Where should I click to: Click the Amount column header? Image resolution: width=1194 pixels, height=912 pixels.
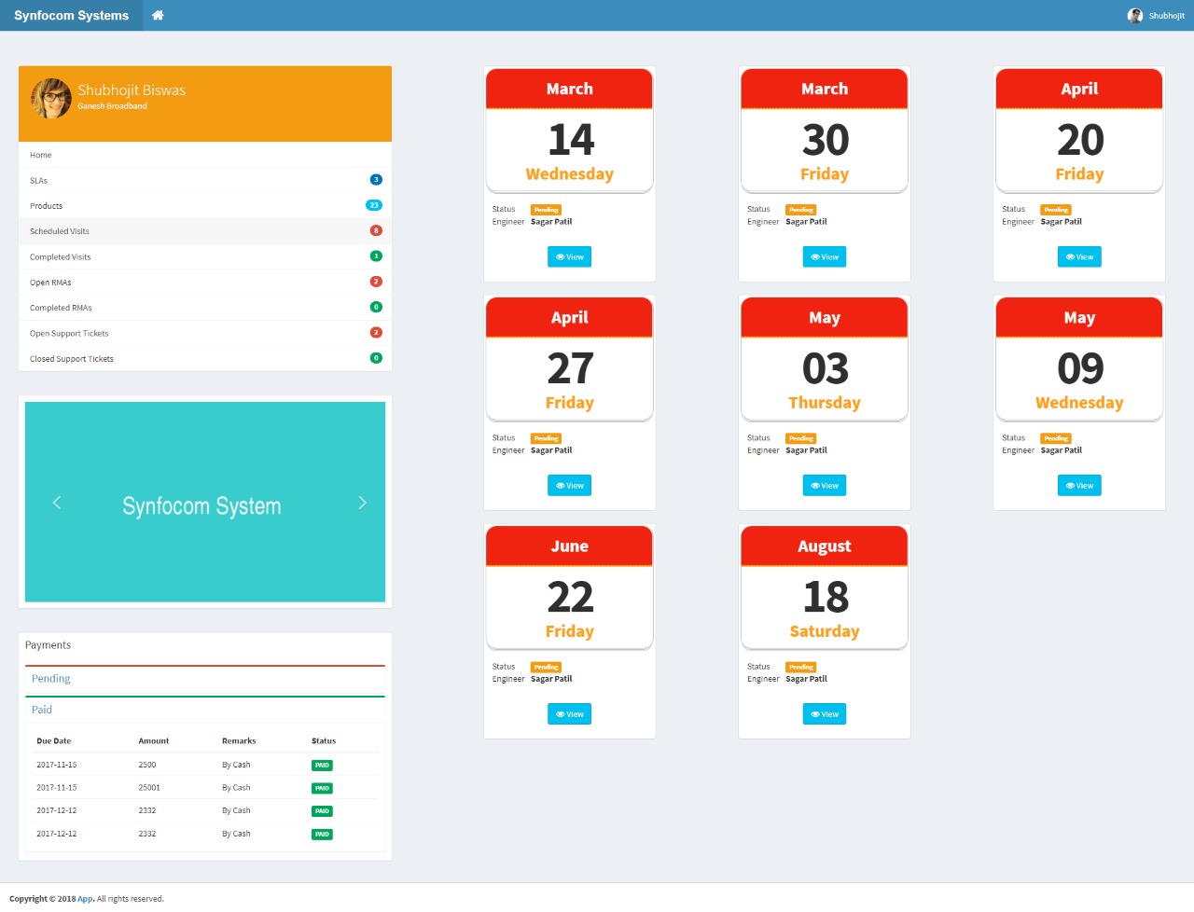pyautogui.click(x=154, y=741)
